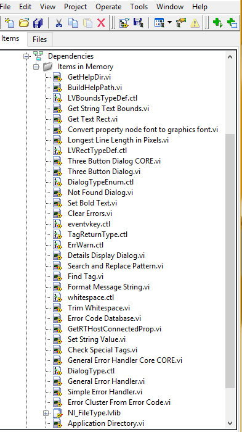Image resolution: width=242 pixels, height=432 pixels.
Task: Expand the NI_FileType.lvlib library
Action: (x=46, y=413)
